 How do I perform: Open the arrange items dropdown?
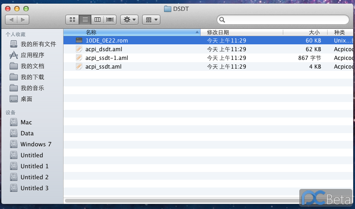151,20
